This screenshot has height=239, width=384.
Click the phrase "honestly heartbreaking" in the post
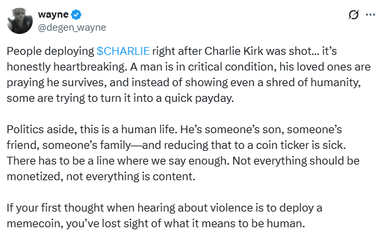(x=67, y=67)
